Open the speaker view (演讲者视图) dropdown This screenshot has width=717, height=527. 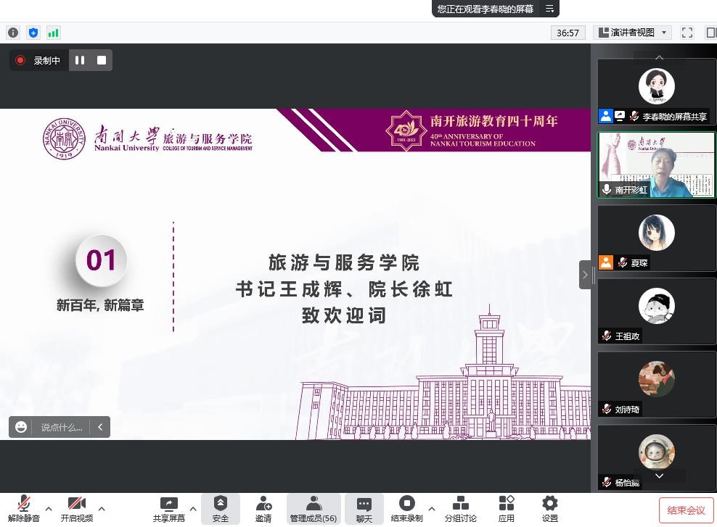[633, 33]
